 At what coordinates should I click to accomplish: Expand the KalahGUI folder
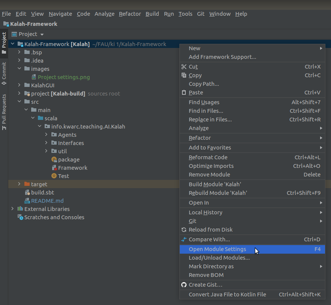point(19,85)
